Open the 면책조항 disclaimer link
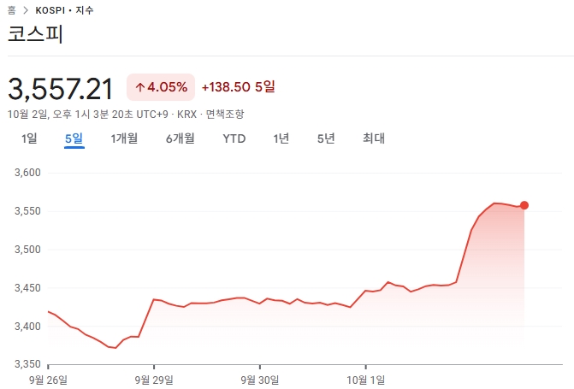574x389 pixels. coord(224,113)
